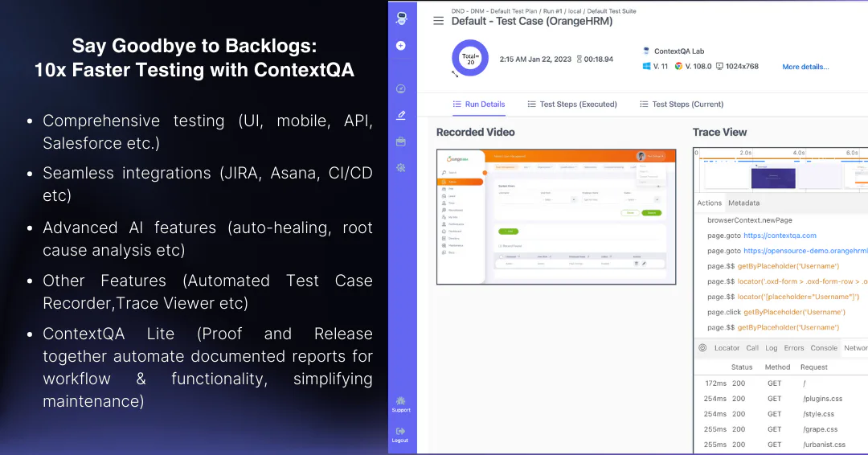Click the Method column header

(x=777, y=367)
